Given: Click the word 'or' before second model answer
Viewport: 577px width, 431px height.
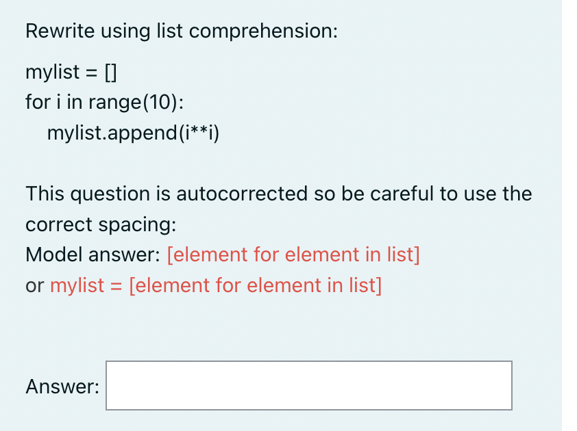Looking at the screenshot, I should click(35, 286).
